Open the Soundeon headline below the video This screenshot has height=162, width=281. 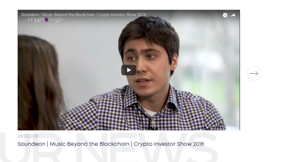click(111, 144)
